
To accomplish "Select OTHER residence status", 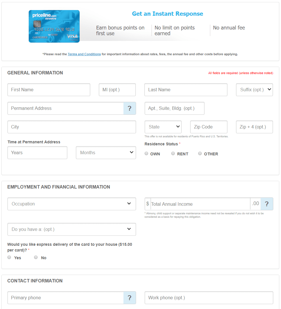I will pyautogui.click(x=200, y=154).
